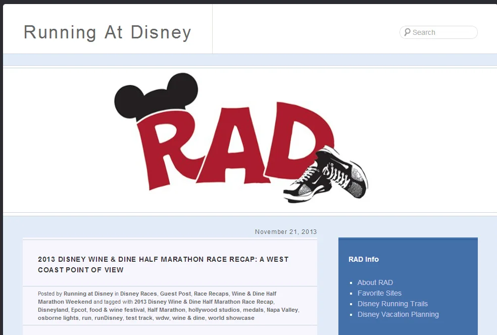
Task: Open the world showcase tag
Action: (231, 318)
